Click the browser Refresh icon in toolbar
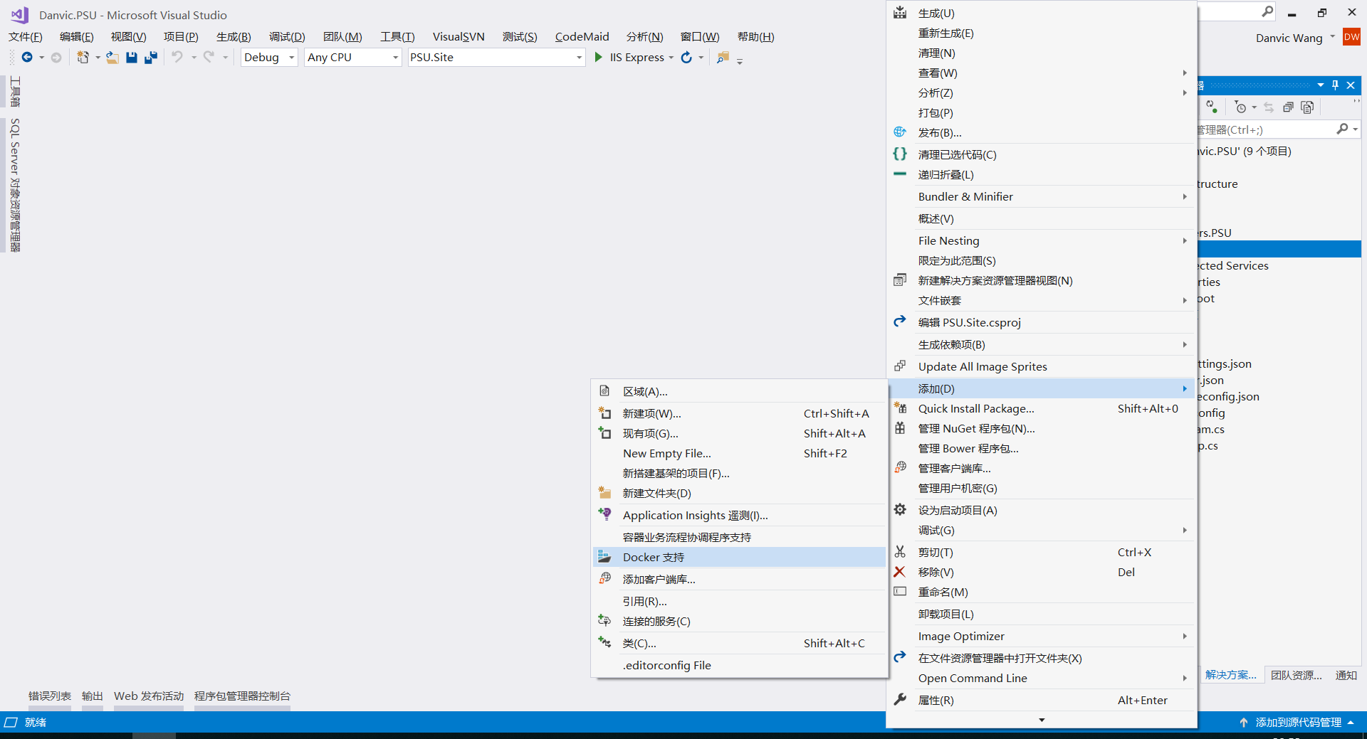 [x=686, y=57]
